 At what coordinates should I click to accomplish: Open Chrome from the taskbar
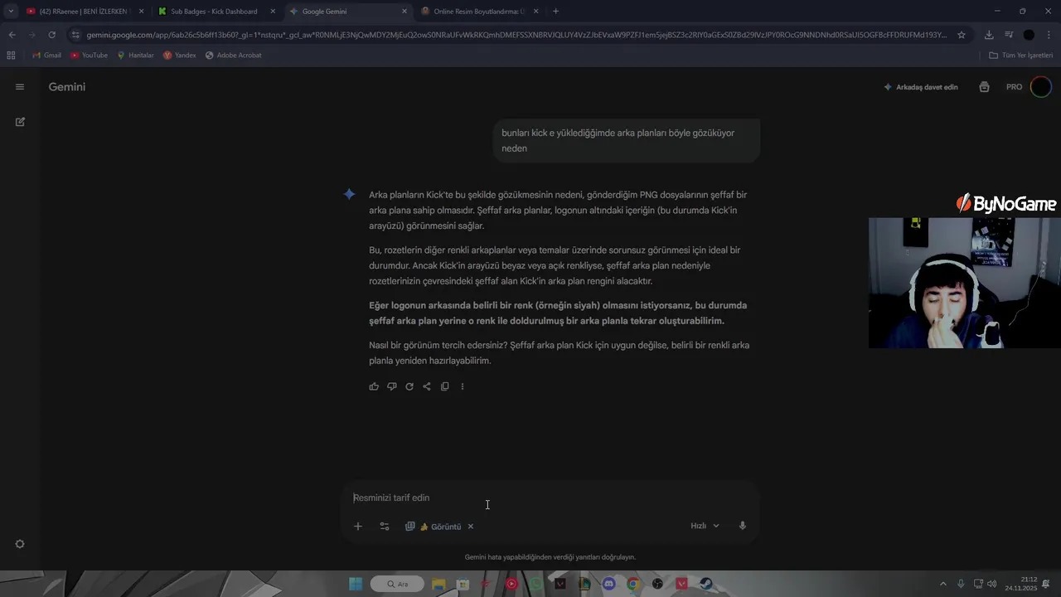pos(633,584)
